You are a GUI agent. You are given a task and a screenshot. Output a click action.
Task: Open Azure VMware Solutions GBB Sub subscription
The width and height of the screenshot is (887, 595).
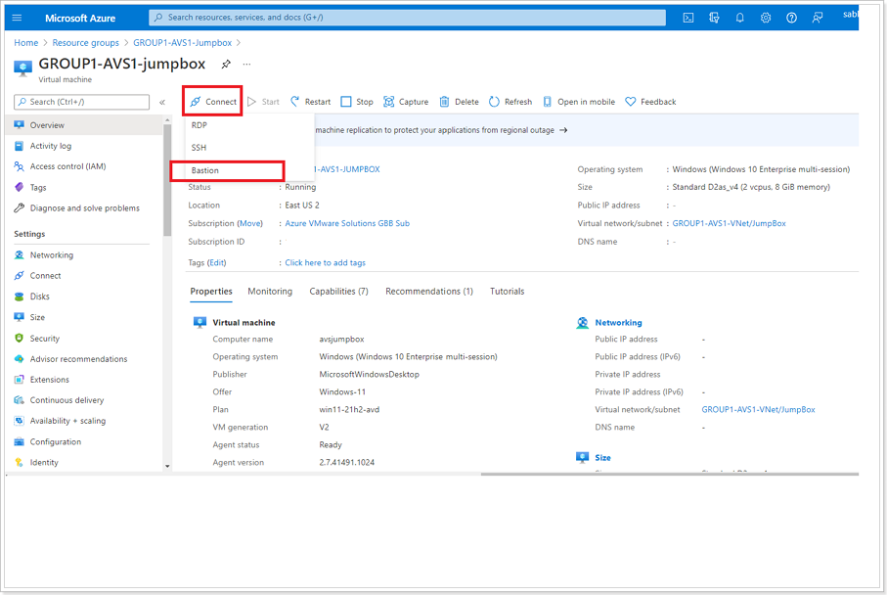coord(347,224)
